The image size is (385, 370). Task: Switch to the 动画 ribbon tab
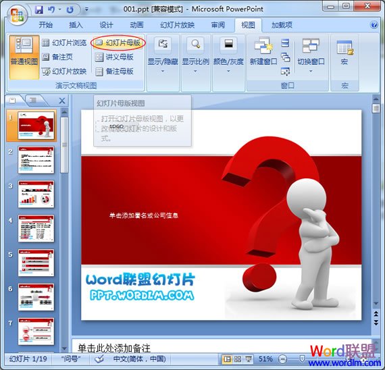coord(136,25)
